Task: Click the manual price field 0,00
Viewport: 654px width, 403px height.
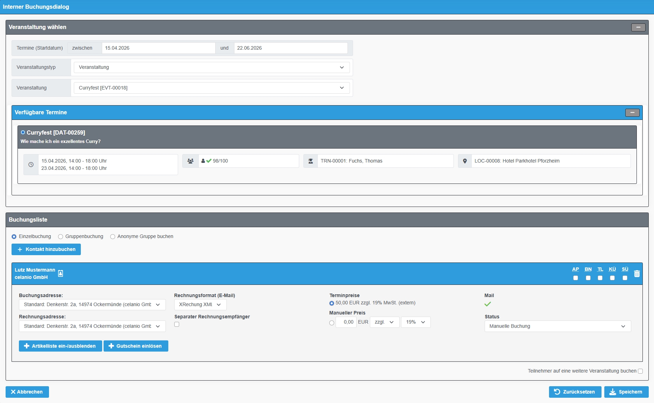Action: (346, 322)
